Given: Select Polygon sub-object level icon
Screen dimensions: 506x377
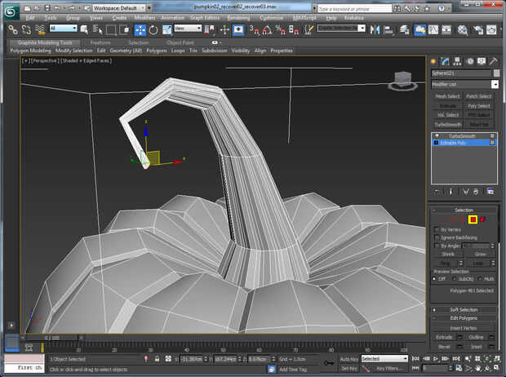Looking at the screenshot, I should point(473,219).
